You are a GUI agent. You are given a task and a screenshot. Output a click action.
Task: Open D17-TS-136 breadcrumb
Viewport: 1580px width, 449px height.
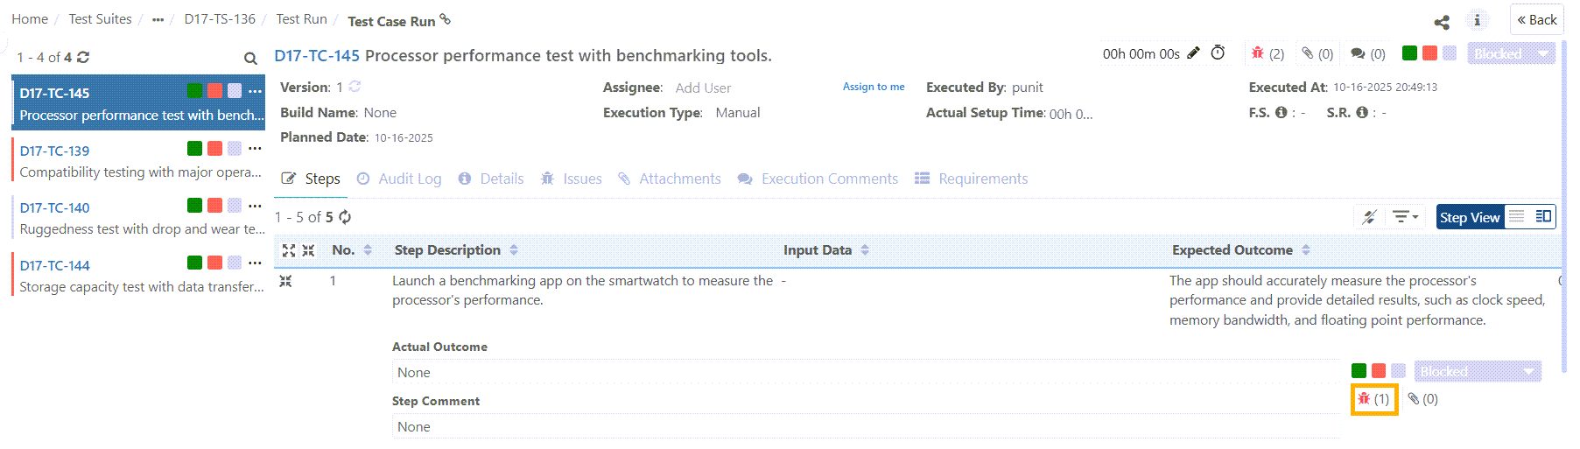(220, 19)
